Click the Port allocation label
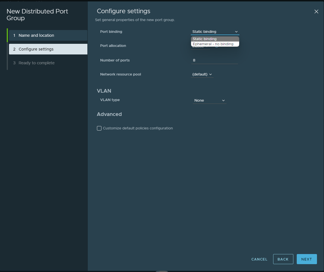This screenshot has width=324, height=272. [113, 45]
